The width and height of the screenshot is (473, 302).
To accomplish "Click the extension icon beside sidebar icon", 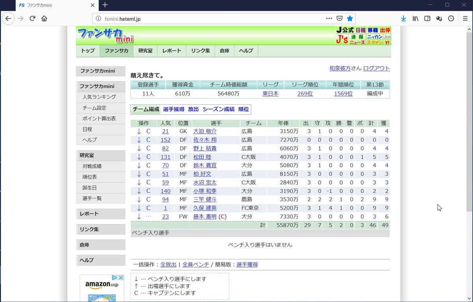I will click(x=439, y=19).
